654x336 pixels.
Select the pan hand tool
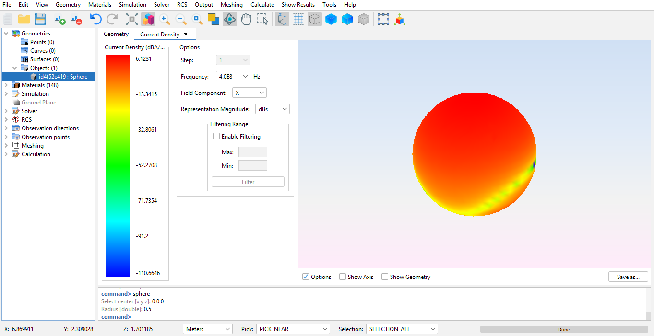point(246,19)
